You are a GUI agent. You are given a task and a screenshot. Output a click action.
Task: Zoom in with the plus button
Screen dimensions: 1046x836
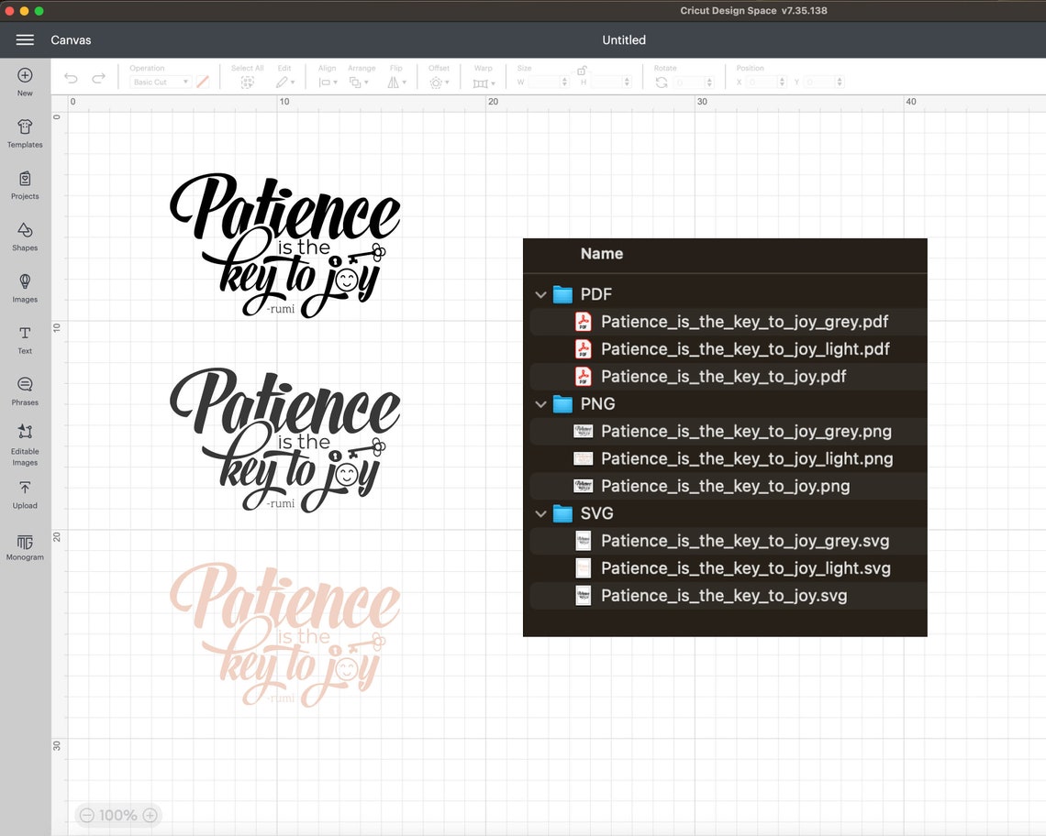[x=149, y=815]
